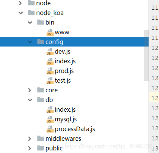The width and height of the screenshot is (159, 153).
Task: Click the www JS file icon
Action: click(x=50, y=32)
